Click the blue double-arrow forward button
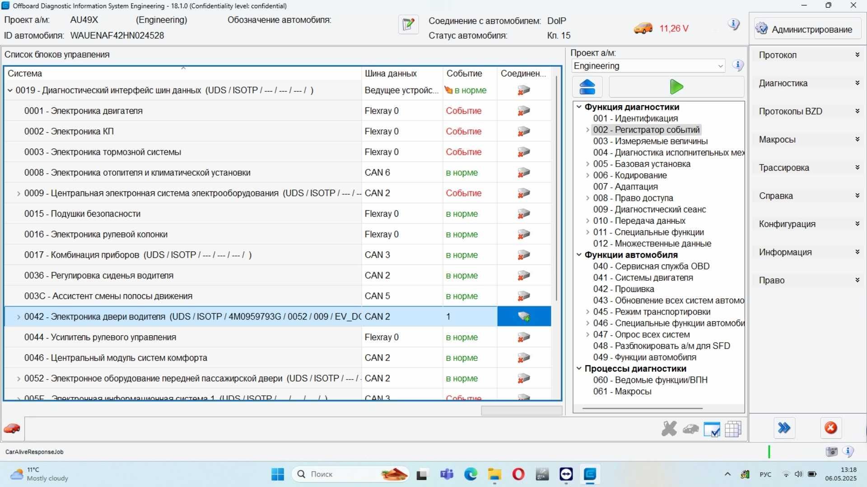Screen dimensions: 867x487 point(784,428)
